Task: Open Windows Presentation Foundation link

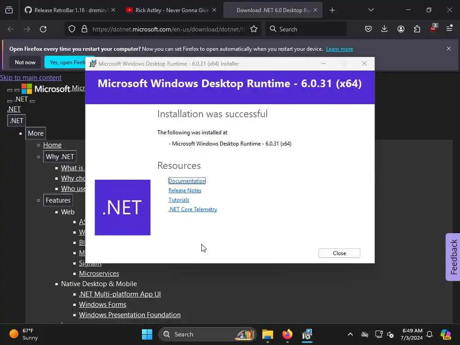Action: coord(130,315)
